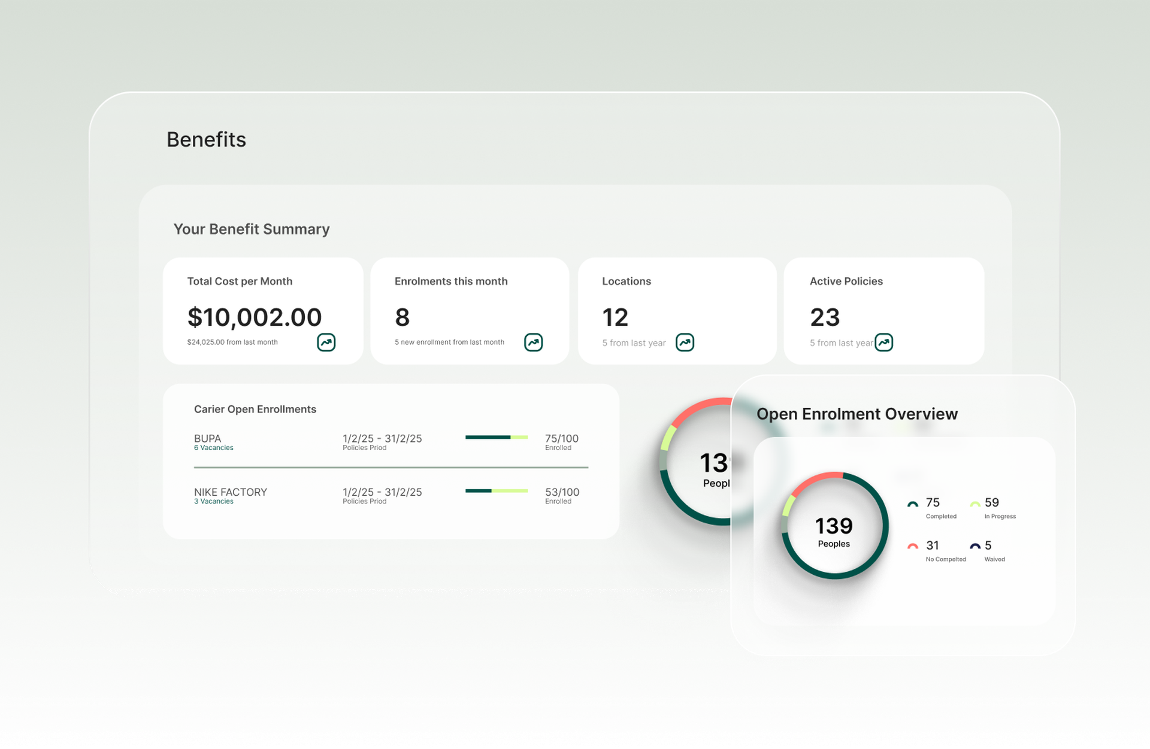This screenshot has width=1150, height=749.
Task: Select the Total Cost per Month card
Action: tap(263, 311)
